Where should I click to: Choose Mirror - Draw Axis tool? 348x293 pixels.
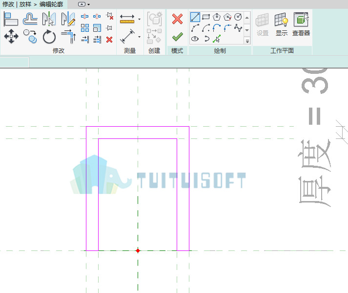tap(68, 19)
